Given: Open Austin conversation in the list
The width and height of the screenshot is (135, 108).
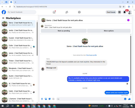Looking at the screenshot, I should click(18, 77).
